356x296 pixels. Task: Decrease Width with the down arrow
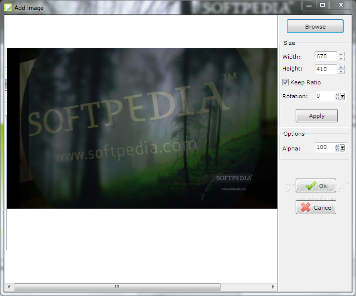point(341,59)
